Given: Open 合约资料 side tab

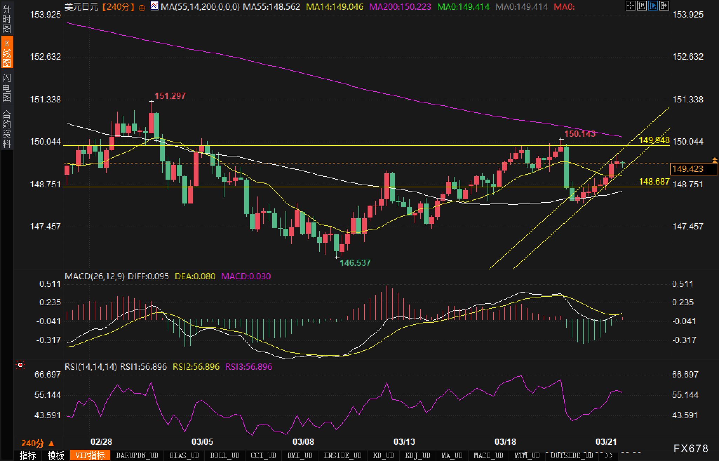Looking at the screenshot, I should [7, 129].
